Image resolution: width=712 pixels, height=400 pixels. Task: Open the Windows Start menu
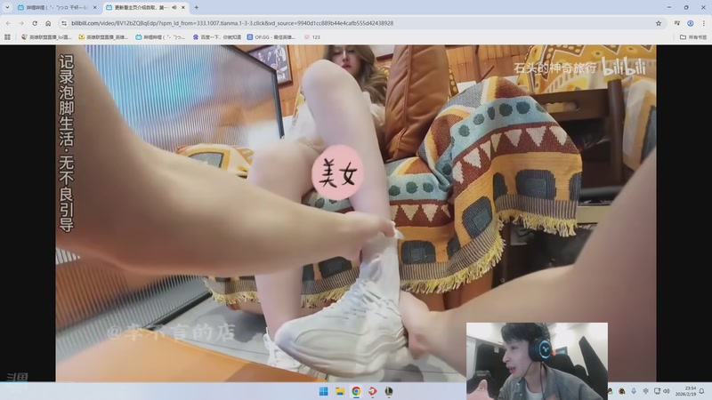click(x=323, y=391)
